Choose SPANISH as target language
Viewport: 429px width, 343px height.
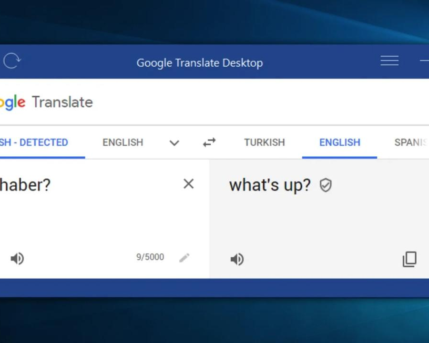click(x=411, y=142)
